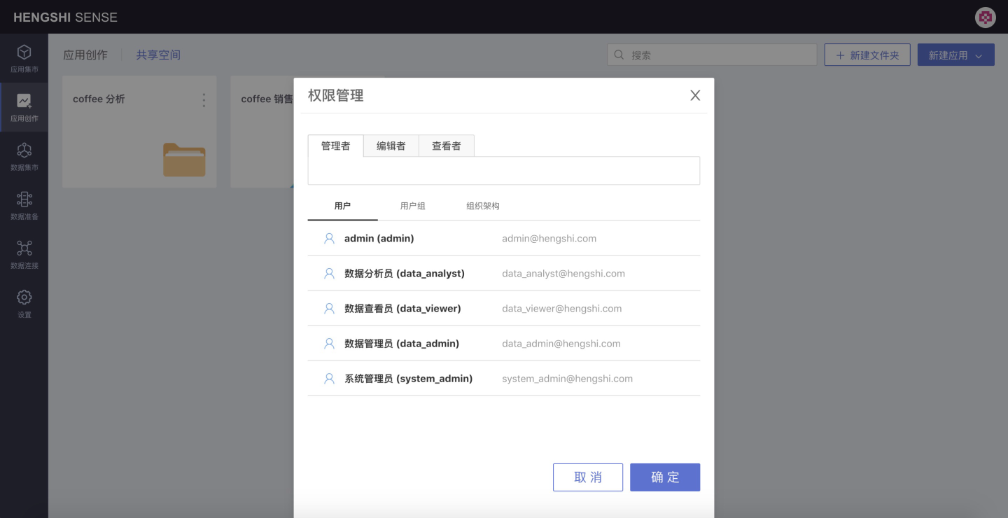1008x518 pixels.
Task: Select the 组织架构 tab
Action: coord(482,206)
